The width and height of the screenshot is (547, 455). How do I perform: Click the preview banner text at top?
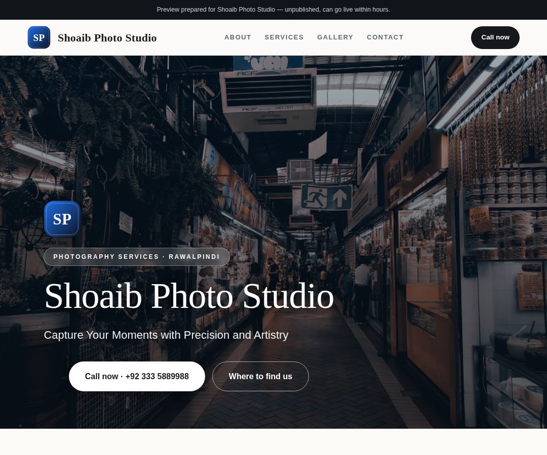pyautogui.click(x=273, y=10)
